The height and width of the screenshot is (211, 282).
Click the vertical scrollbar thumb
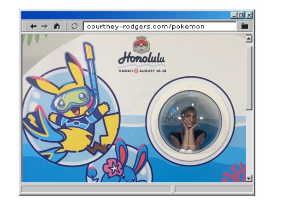click(249, 78)
